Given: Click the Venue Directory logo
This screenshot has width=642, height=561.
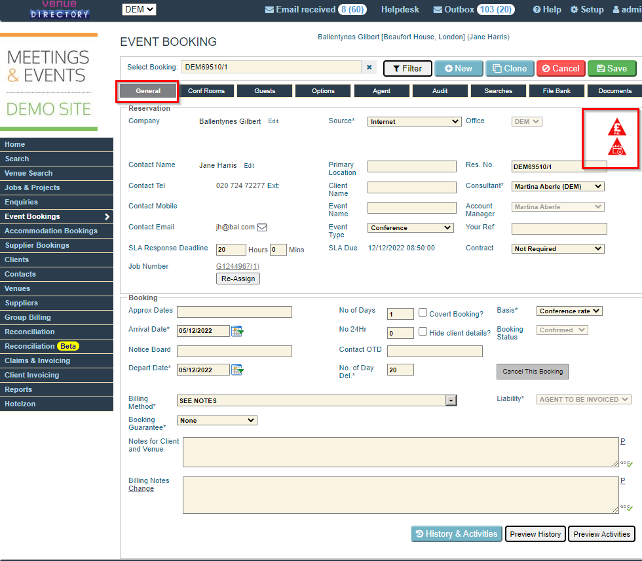Looking at the screenshot, I should point(60,9).
